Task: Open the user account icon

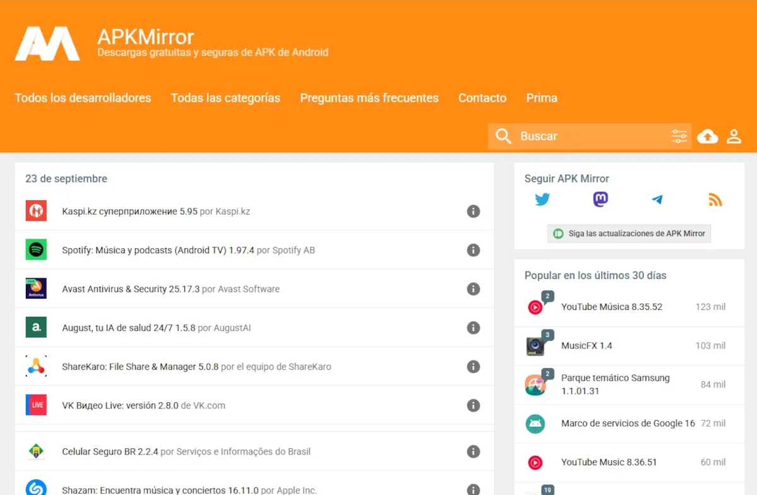Action: (734, 136)
